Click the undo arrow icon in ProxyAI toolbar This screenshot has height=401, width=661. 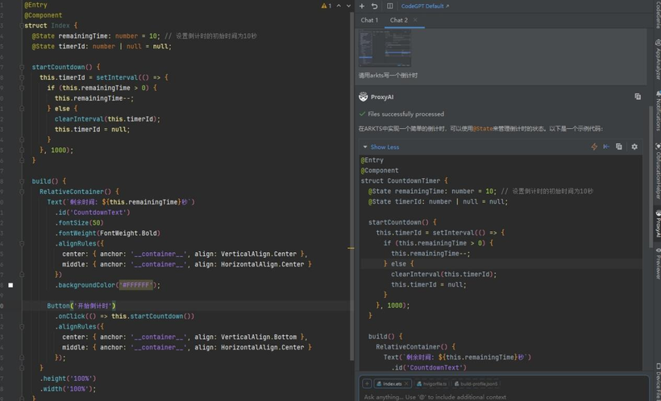coord(374,6)
